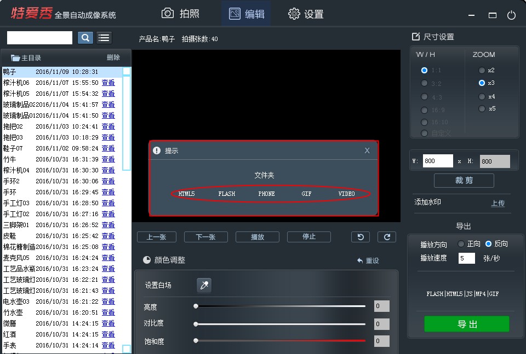Open HTML5 folder in dialog

coord(186,194)
